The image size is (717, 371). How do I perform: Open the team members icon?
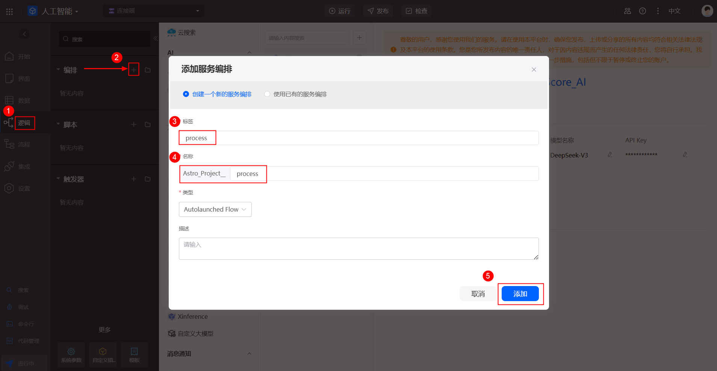pos(628,11)
